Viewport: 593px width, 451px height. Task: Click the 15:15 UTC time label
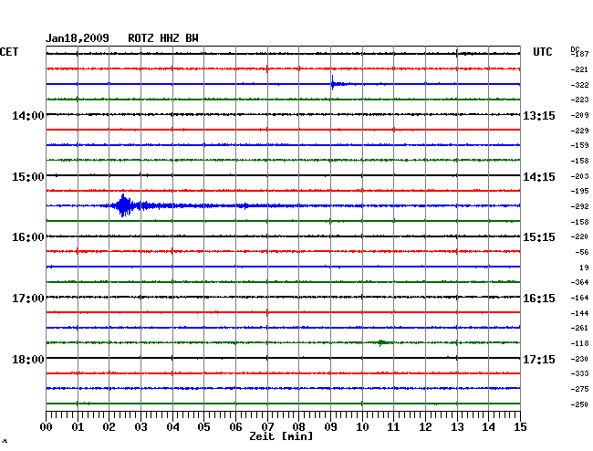[539, 237]
